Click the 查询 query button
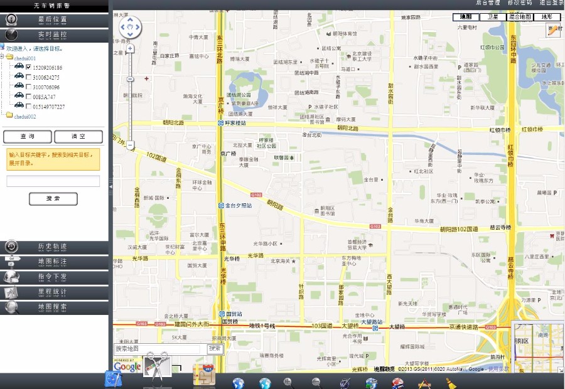The width and height of the screenshot is (565, 389). click(x=28, y=137)
